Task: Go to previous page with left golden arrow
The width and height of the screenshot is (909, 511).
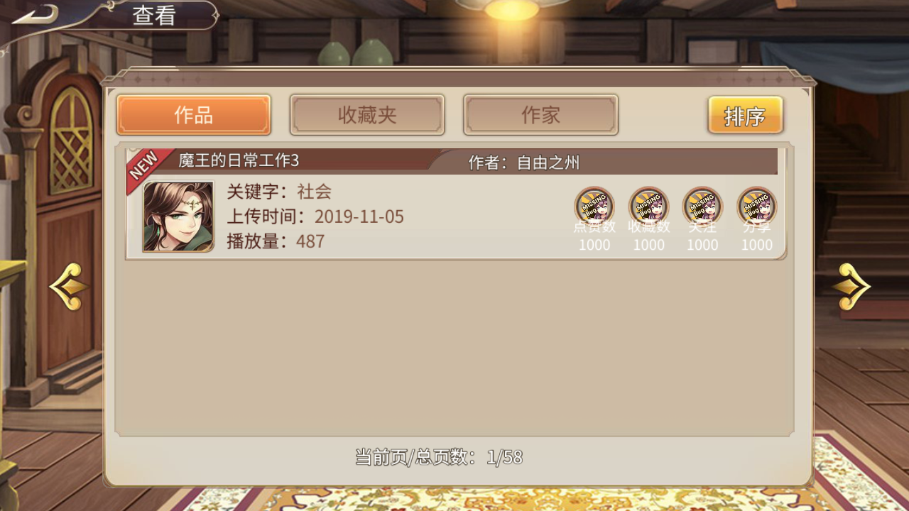Action: [69, 287]
